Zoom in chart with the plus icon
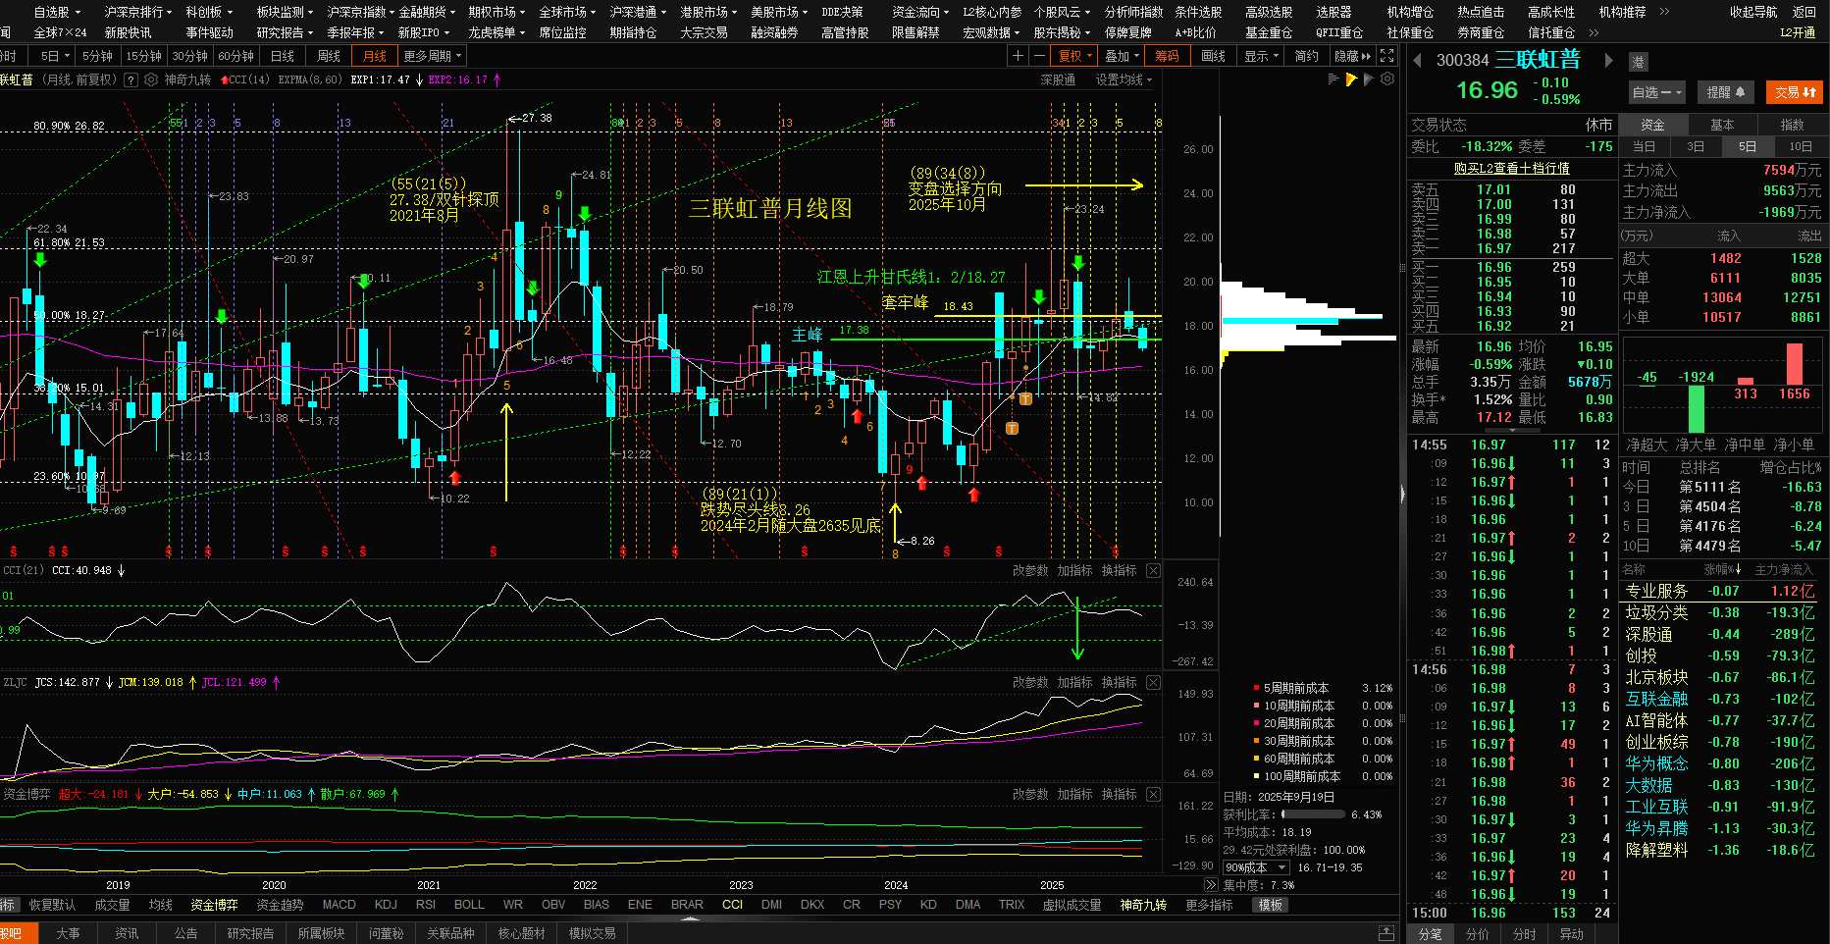The width and height of the screenshot is (1830, 944). (x=1018, y=56)
